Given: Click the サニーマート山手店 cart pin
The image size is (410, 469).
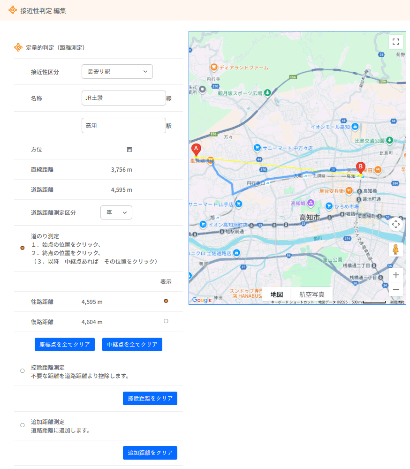Looking at the screenshot, I should 238,204.
